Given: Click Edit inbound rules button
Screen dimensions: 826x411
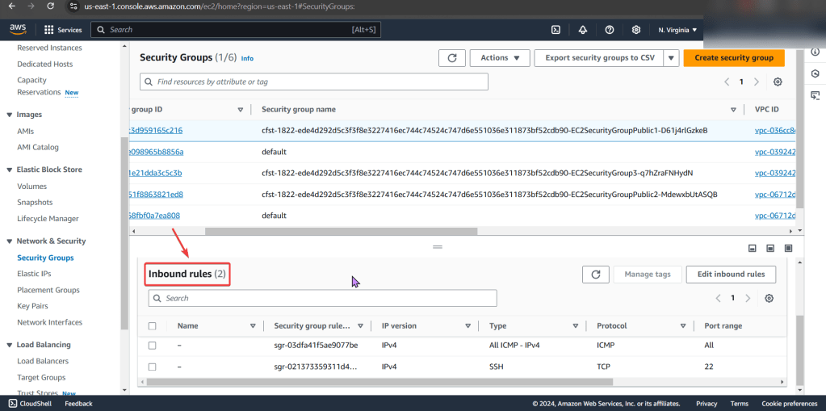Looking at the screenshot, I should [731, 275].
